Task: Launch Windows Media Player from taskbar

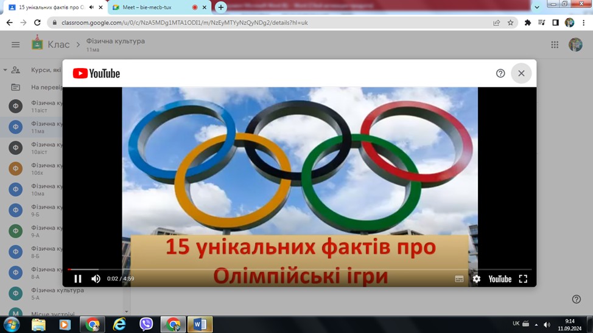Action: click(x=65, y=324)
